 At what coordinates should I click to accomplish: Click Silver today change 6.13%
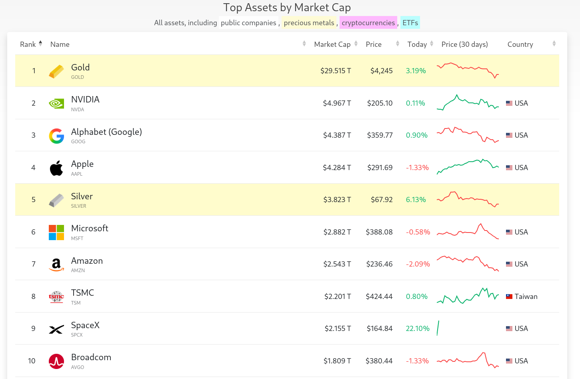416,200
